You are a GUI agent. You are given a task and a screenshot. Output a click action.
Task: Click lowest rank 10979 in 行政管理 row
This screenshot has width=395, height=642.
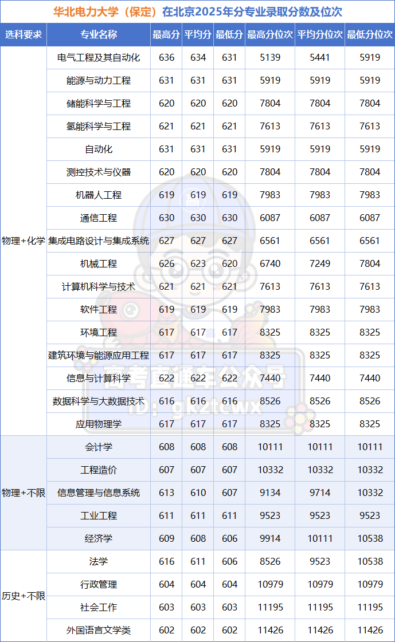tap(370, 585)
